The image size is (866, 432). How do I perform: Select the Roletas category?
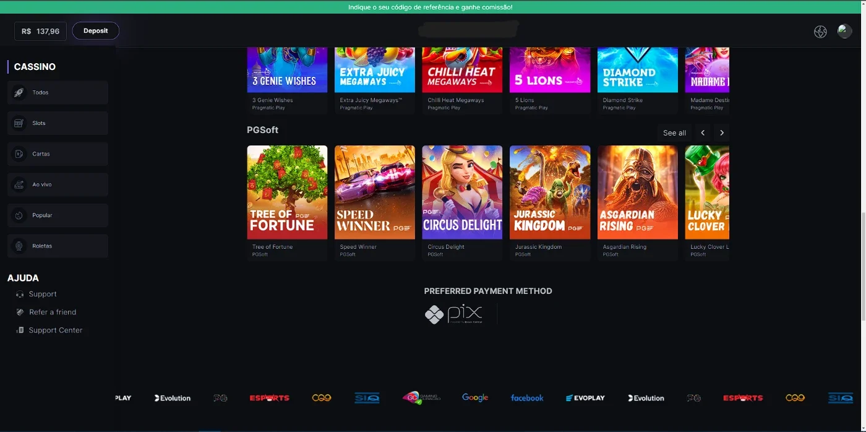point(58,246)
